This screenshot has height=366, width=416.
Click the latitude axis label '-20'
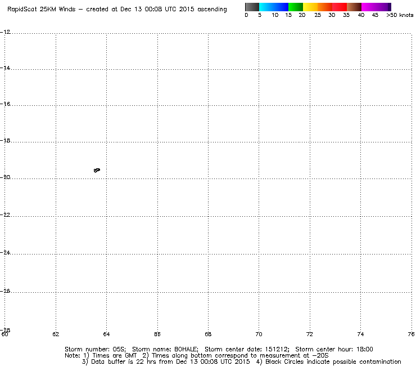5,177
